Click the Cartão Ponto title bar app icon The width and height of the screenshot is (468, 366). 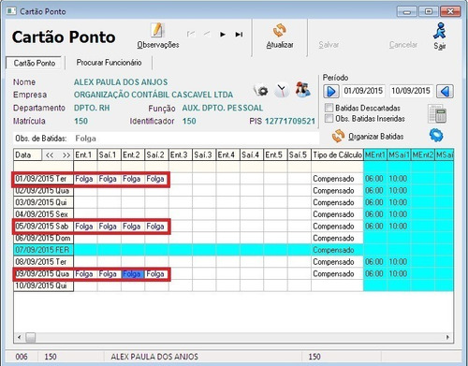pos(11,11)
